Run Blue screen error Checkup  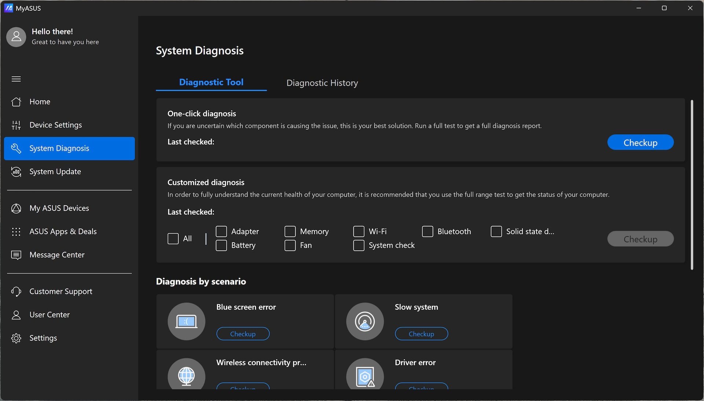coord(243,333)
